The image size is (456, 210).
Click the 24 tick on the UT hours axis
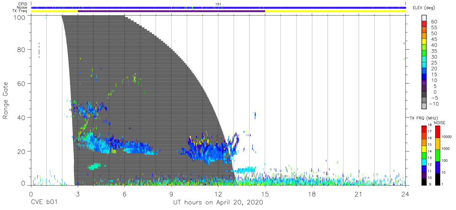point(405,194)
